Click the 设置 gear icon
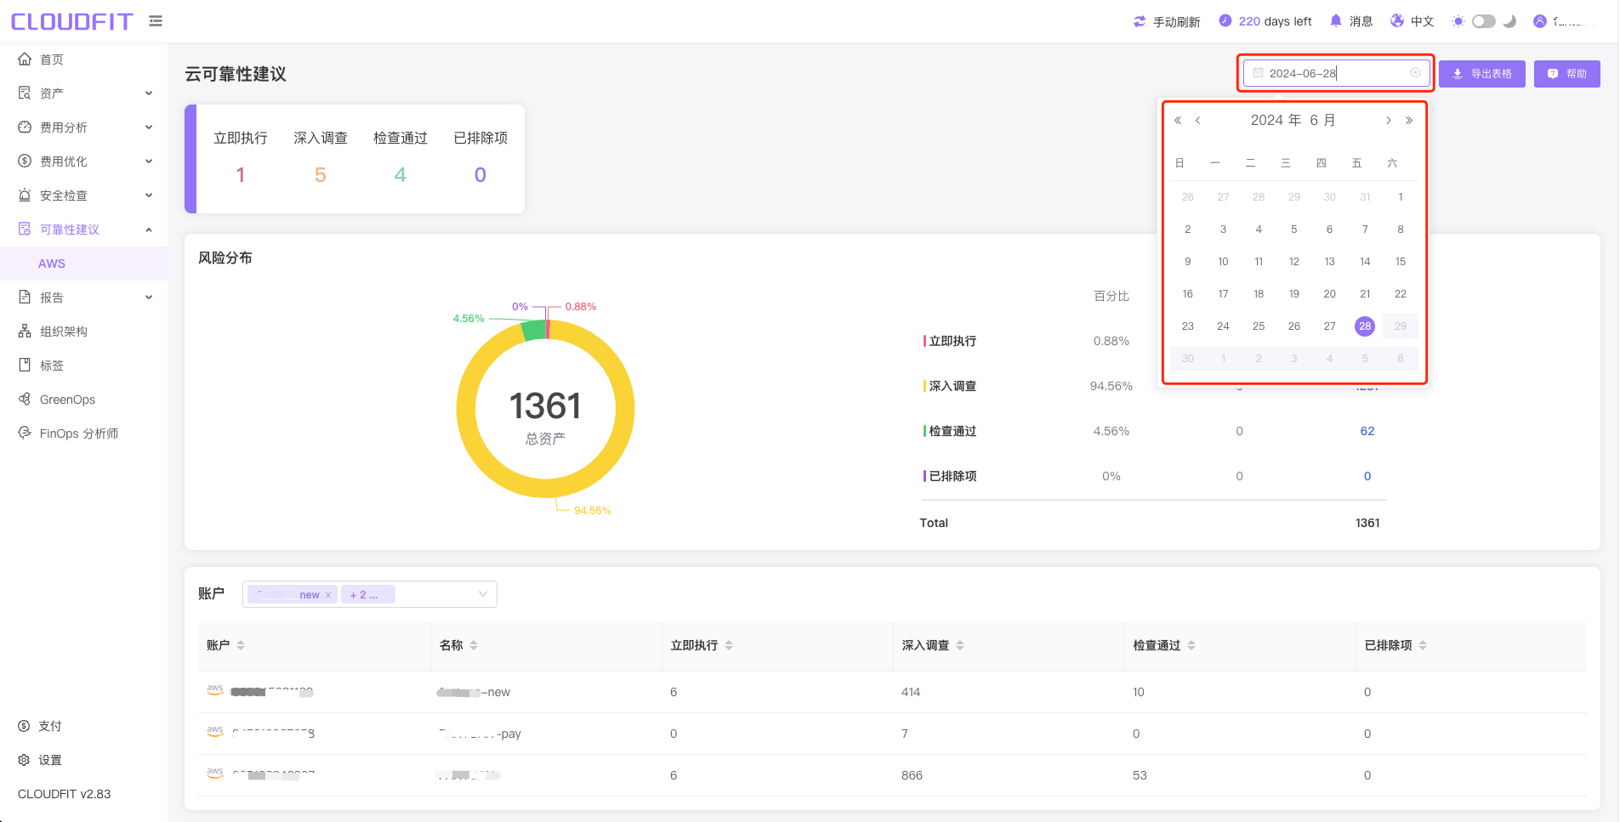 pos(24,760)
